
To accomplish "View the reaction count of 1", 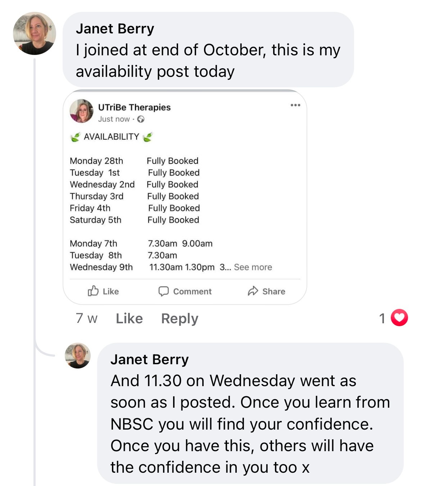I will pyautogui.click(x=382, y=318).
